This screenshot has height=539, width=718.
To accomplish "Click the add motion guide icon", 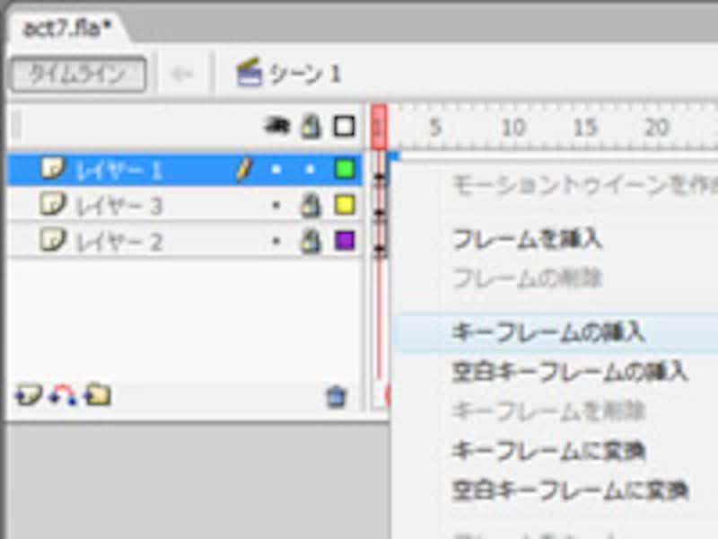I will pos(62,395).
